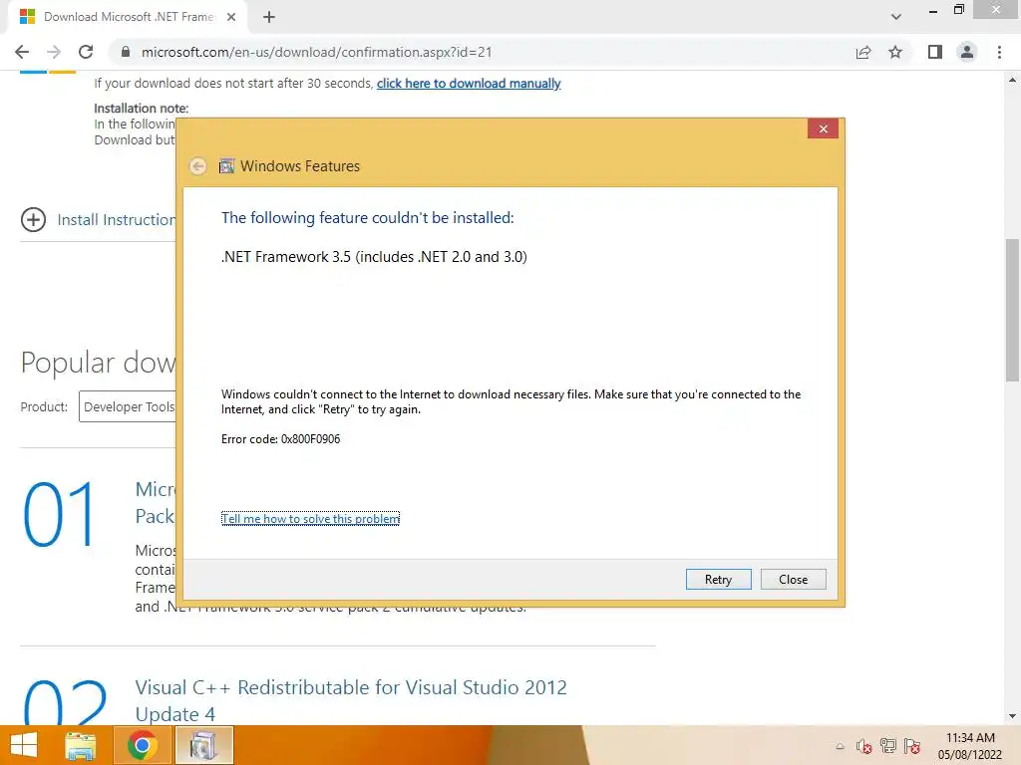The width and height of the screenshot is (1021, 765).
Task: Click the Retry button
Action: [x=718, y=579]
